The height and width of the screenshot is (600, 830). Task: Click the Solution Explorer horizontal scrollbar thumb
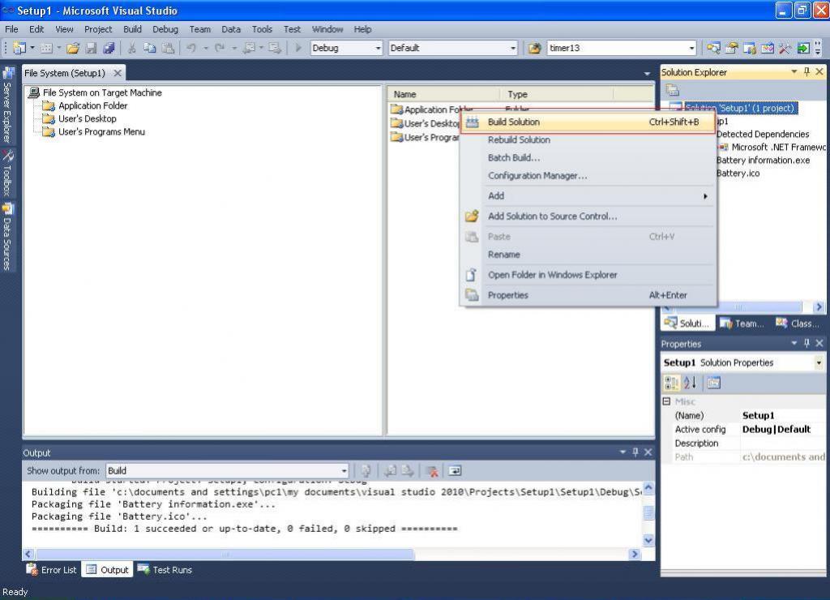738,307
